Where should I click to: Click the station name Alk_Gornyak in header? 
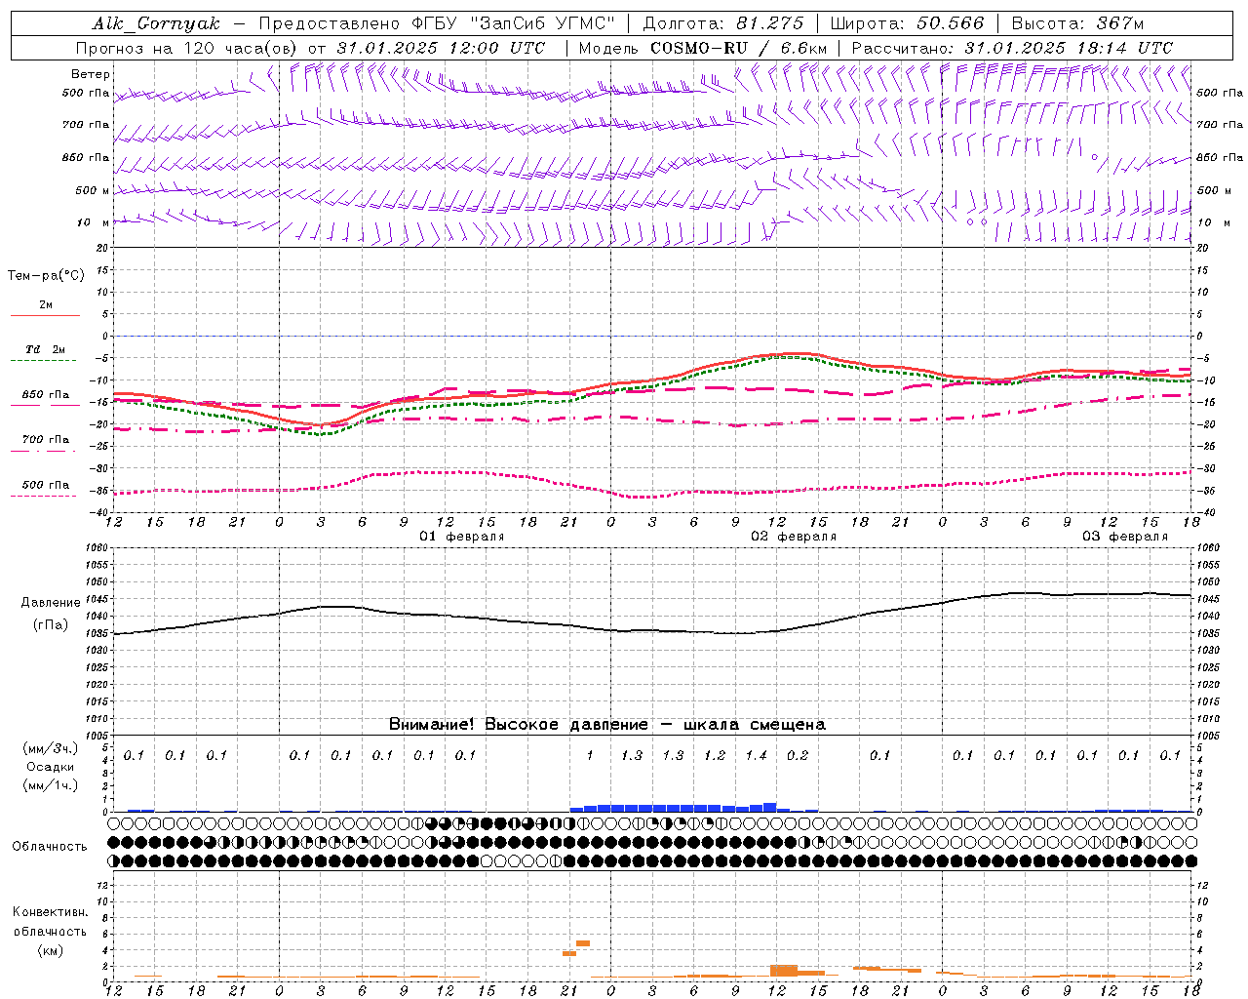[x=157, y=23]
